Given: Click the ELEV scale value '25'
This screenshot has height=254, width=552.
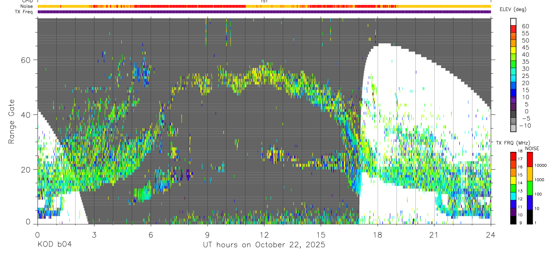Looking at the screenshot, I should (x=525, y=76).
